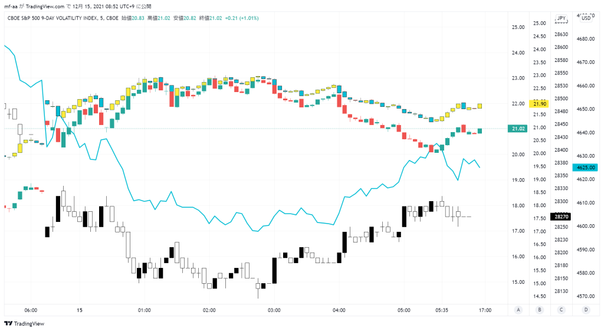Viewport: 604px width, 331px height.
Task: Click the open value 20.83 in legend
Action: 138,18
